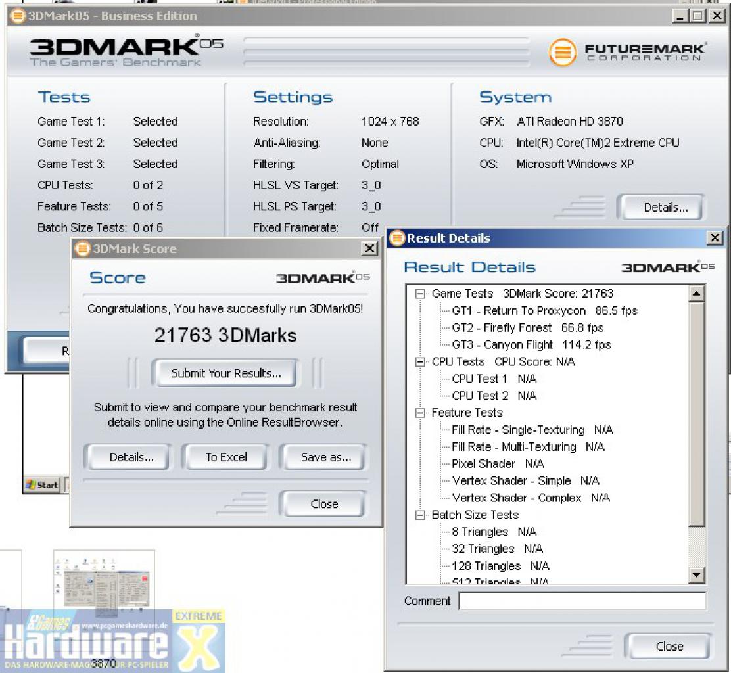Click CPU value Intel Core 2 Extreme
This screenshot has height=673, width=731.
click(598, 143)
